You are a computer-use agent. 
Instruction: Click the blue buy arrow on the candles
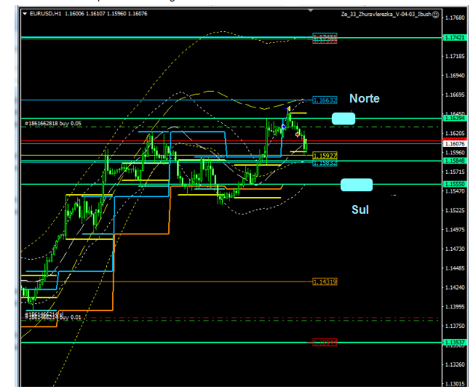(283, 127)
